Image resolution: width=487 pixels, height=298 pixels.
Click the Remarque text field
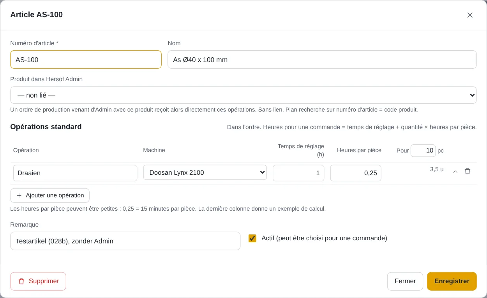(x=125, y=241)
